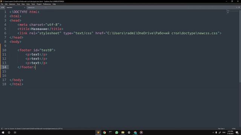
Task: Open File Explorer from the taskbar
Action: click(123, 132)
